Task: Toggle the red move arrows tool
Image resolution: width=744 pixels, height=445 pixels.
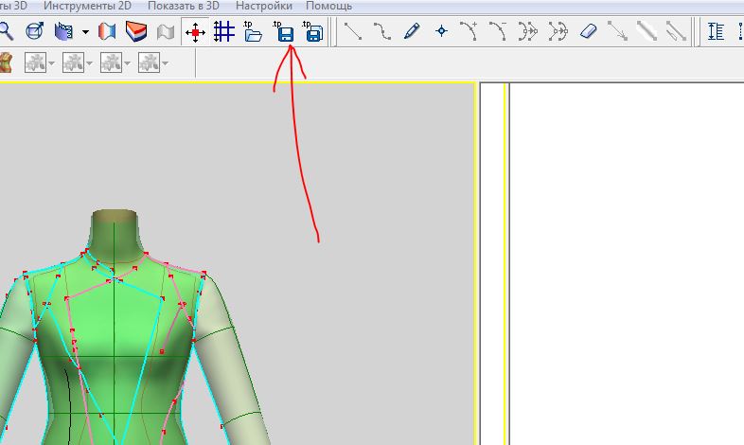Action: tap(195, 32)
